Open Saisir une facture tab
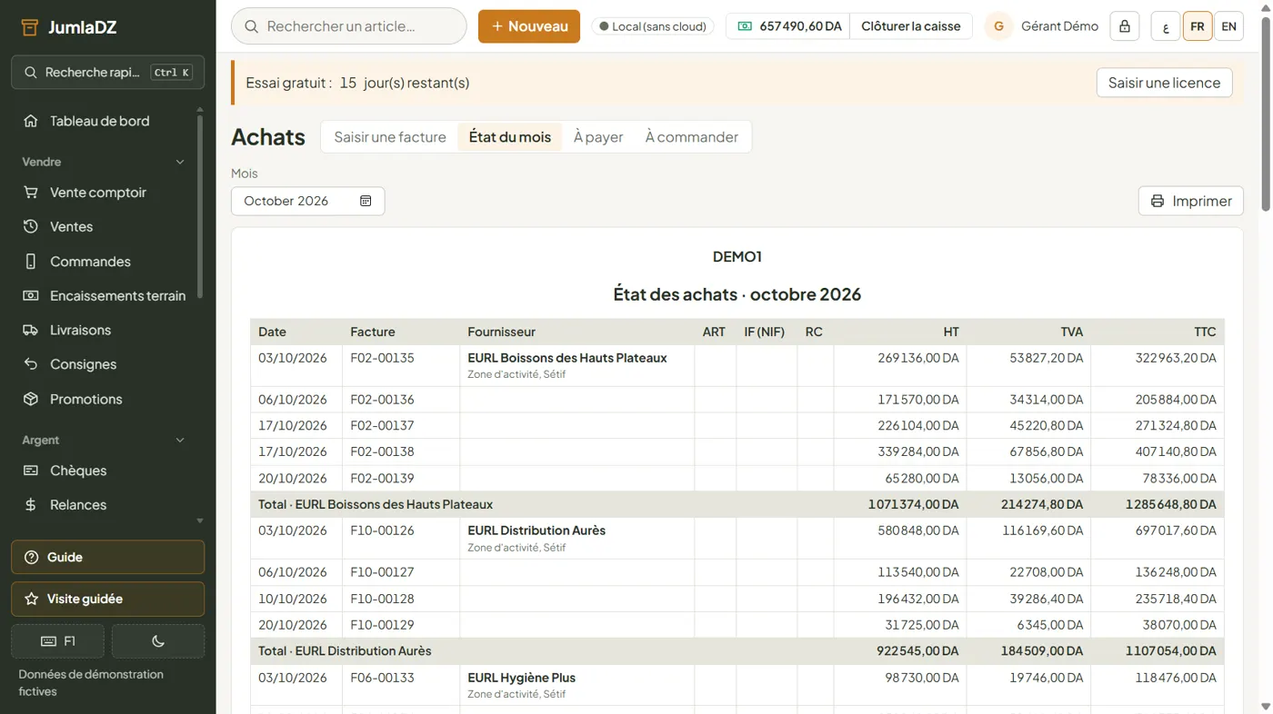Viewport: 1273px width, 714px height. point(390,137)
